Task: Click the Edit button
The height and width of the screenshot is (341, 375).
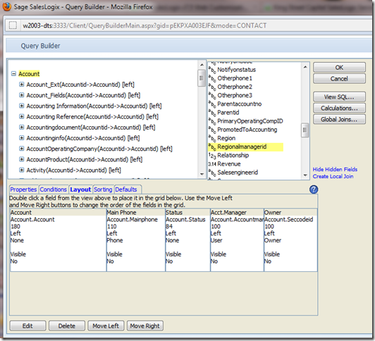Action: coord(27,325)
